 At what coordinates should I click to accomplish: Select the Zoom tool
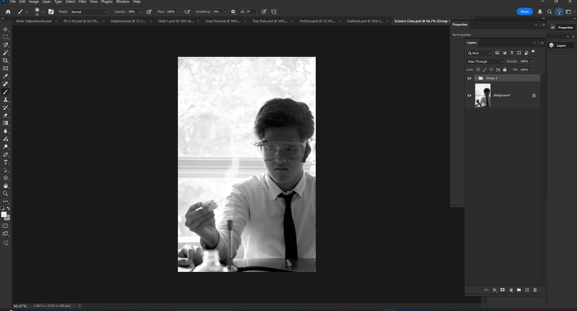point(5,194)
